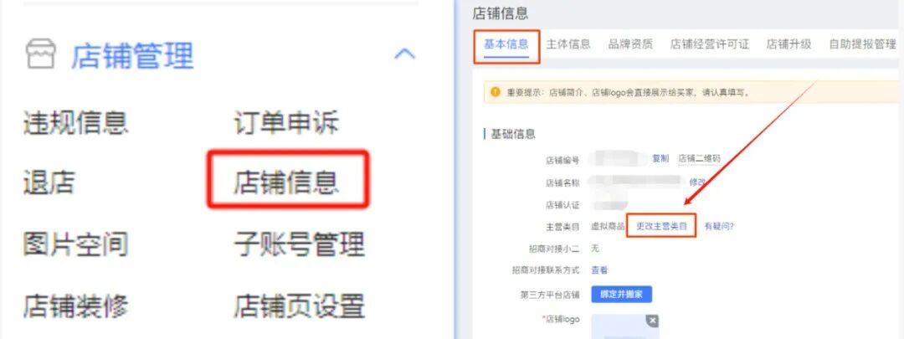Open 店铺经营许可证 tab

[x=710, y=44]
